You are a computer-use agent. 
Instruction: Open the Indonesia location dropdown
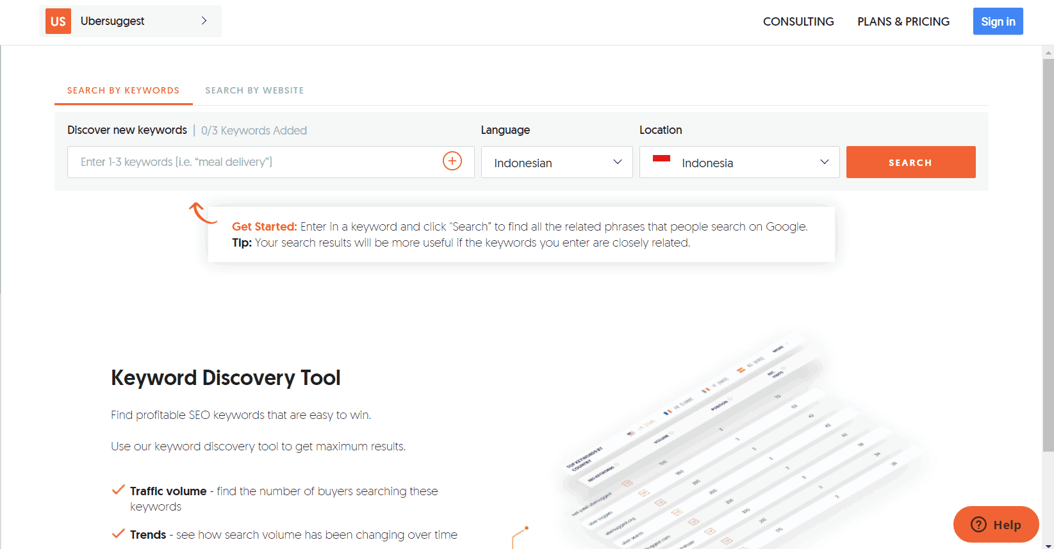(739, 162)
